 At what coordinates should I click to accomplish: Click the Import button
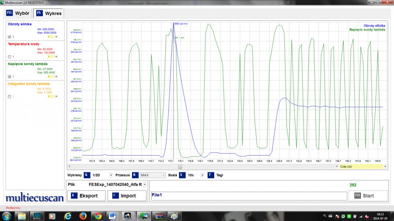(x=127, y=196)
